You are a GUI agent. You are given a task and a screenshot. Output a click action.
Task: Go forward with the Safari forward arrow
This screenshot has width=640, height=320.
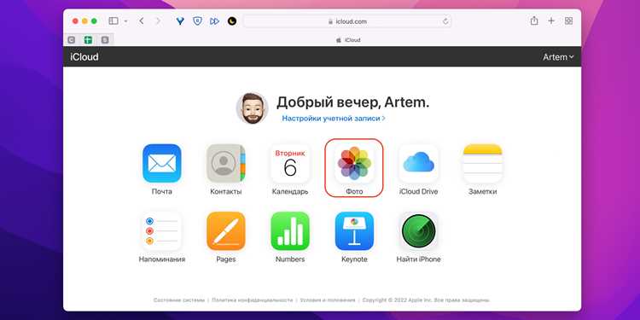tap(158, 20)
